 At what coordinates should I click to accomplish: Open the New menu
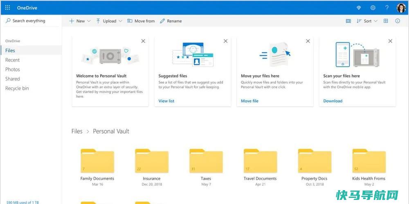tap(80, 21)
